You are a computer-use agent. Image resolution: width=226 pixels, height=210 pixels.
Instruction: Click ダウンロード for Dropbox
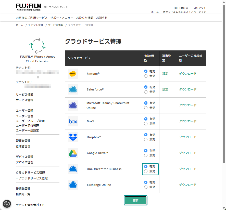tap(188, 137)
